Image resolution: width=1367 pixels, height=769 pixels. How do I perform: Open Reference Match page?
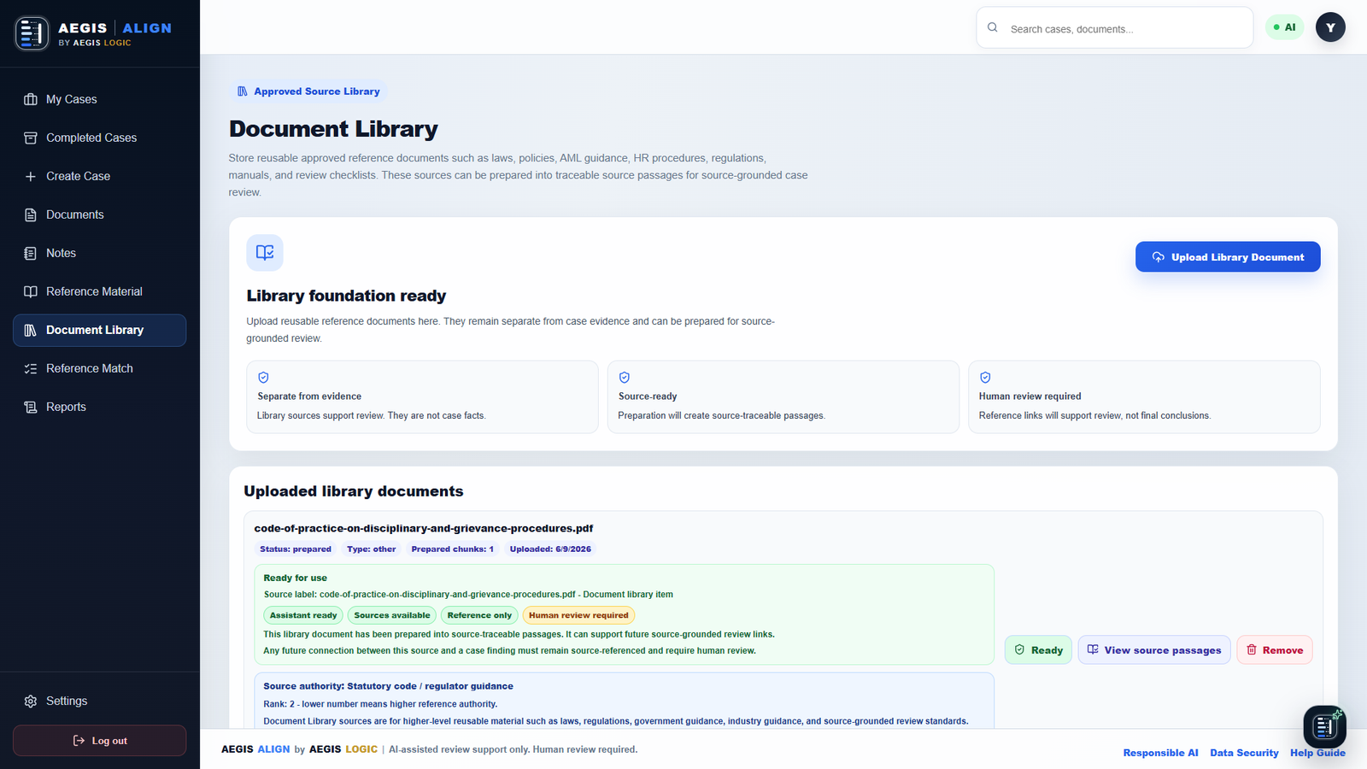click(99, 368)
